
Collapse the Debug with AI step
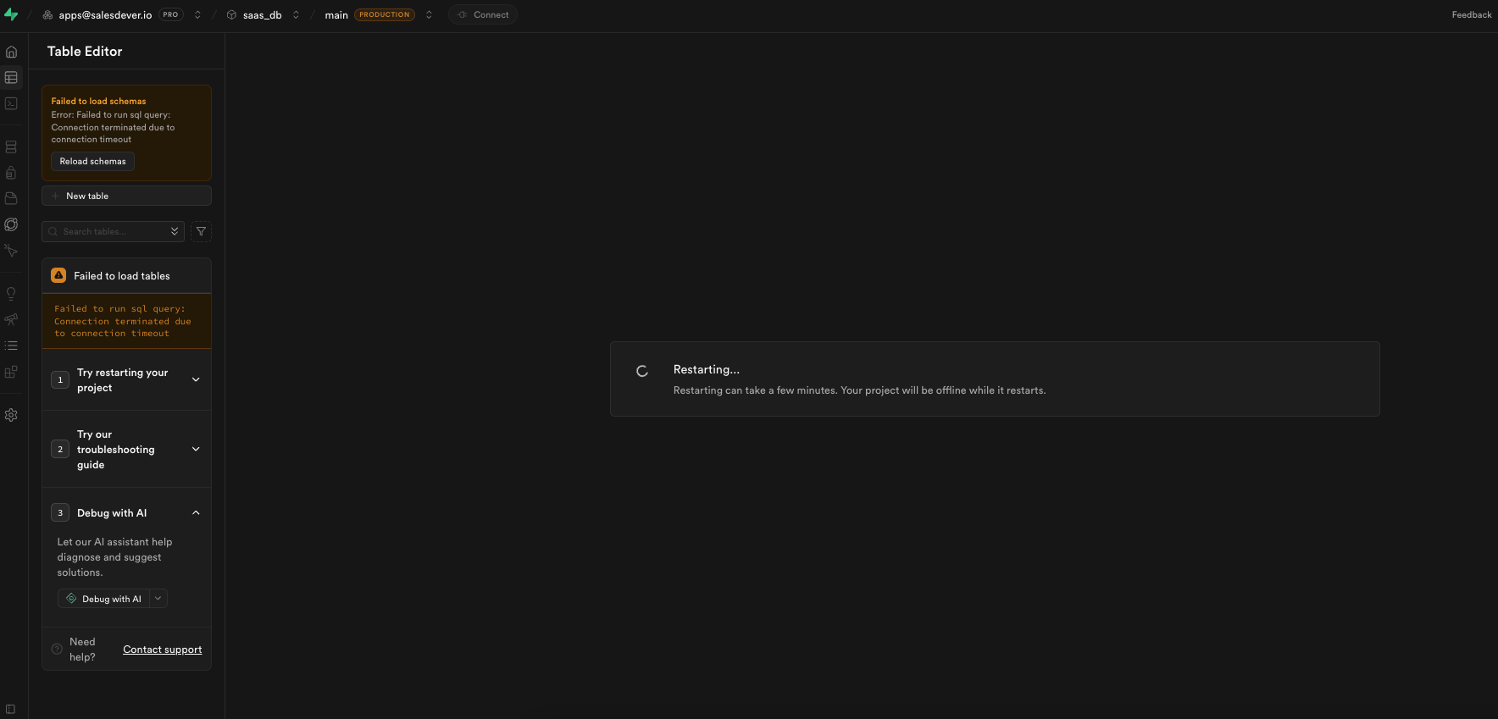tap(126, 513)
